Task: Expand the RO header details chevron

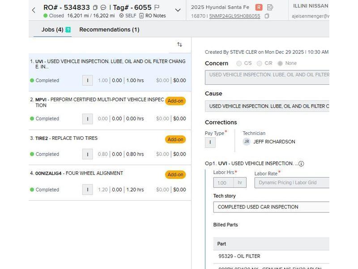Action: point(178,10)
